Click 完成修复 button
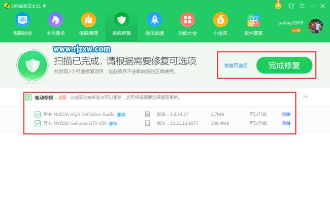Viewport: 330px width, 208px height. pyautogui.click(x=284, y=65)
